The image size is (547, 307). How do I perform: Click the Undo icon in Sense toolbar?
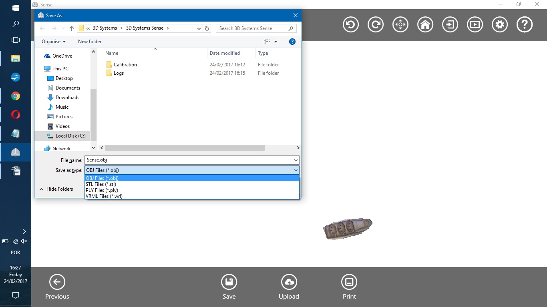[350, 25]
